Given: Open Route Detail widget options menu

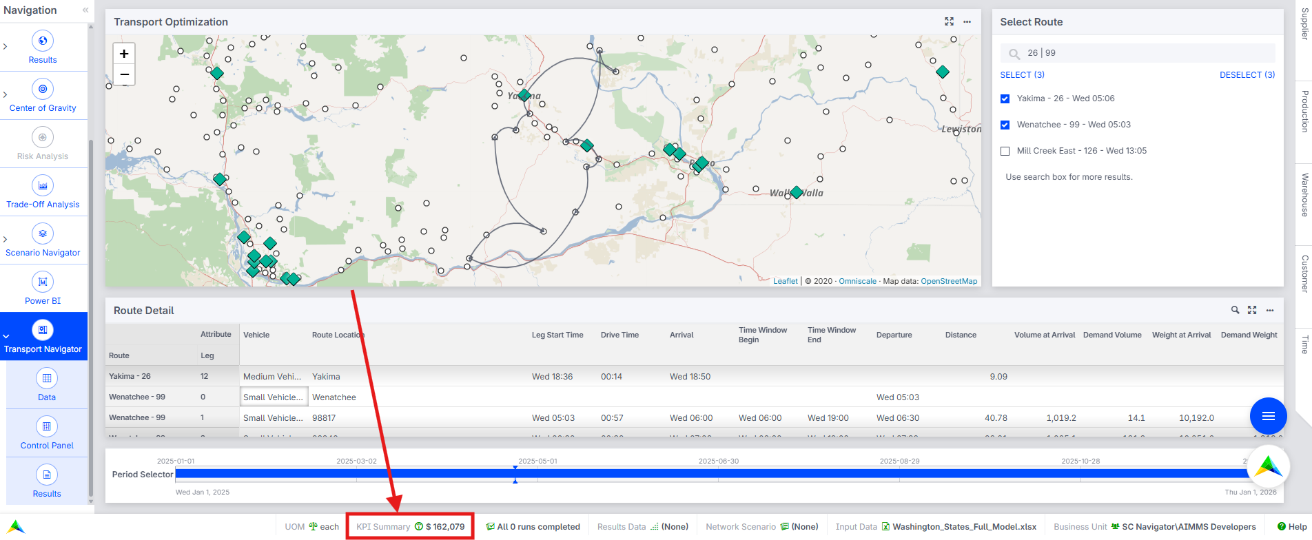Looking at the screenshot, I should (x=1270, y=310).
